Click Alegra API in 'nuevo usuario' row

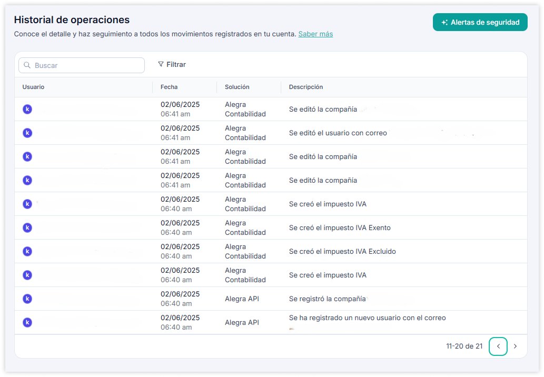(242, 323)
